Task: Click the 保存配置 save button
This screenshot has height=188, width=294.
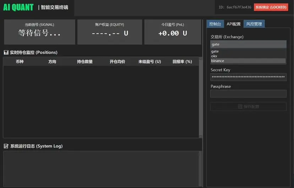Action: [x=248, y=106]
